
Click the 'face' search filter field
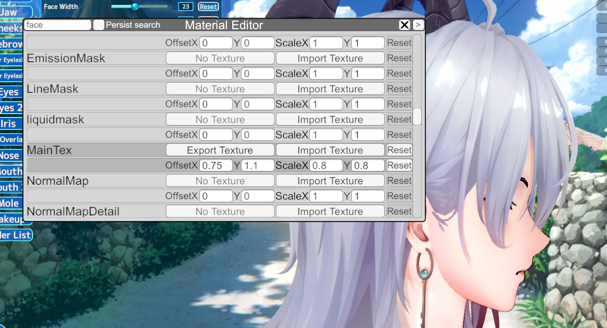(58, 25)
